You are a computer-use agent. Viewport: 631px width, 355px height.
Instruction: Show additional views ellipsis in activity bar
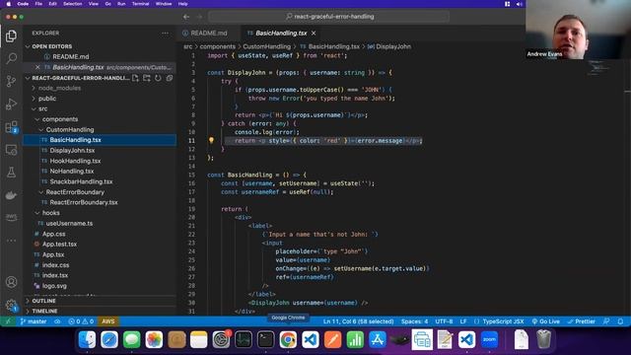tap(11, 241)
